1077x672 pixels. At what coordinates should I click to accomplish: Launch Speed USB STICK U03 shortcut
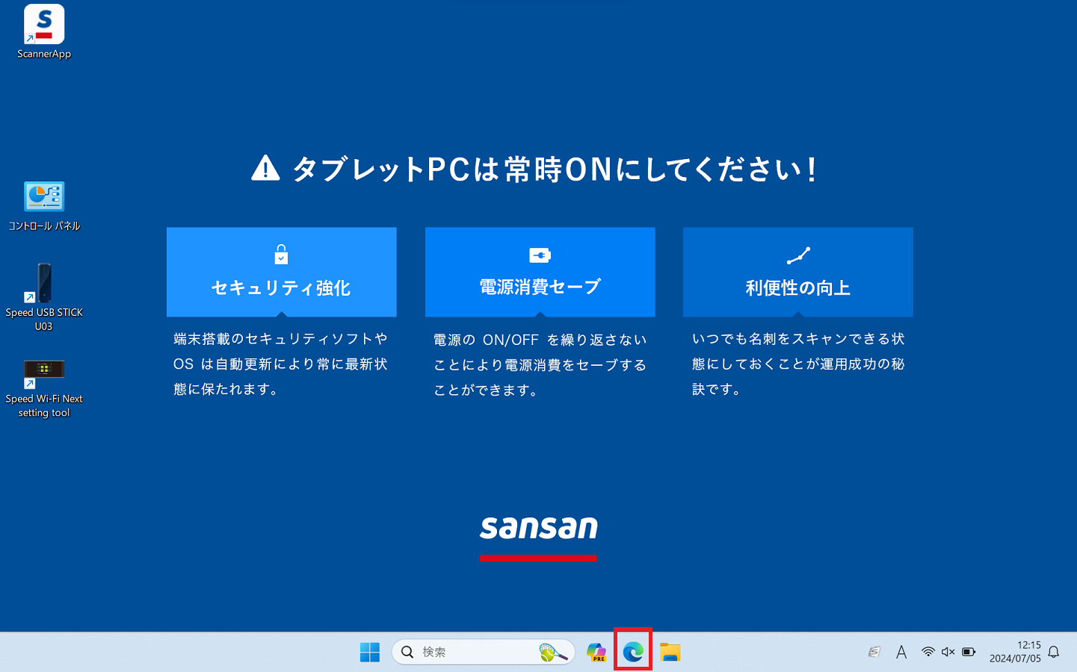tap(44, 297)
